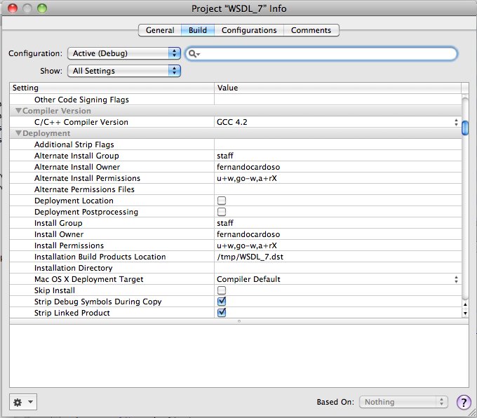
Task: Enable the Skip Install checkbox
Action: (x=222, y=290)
